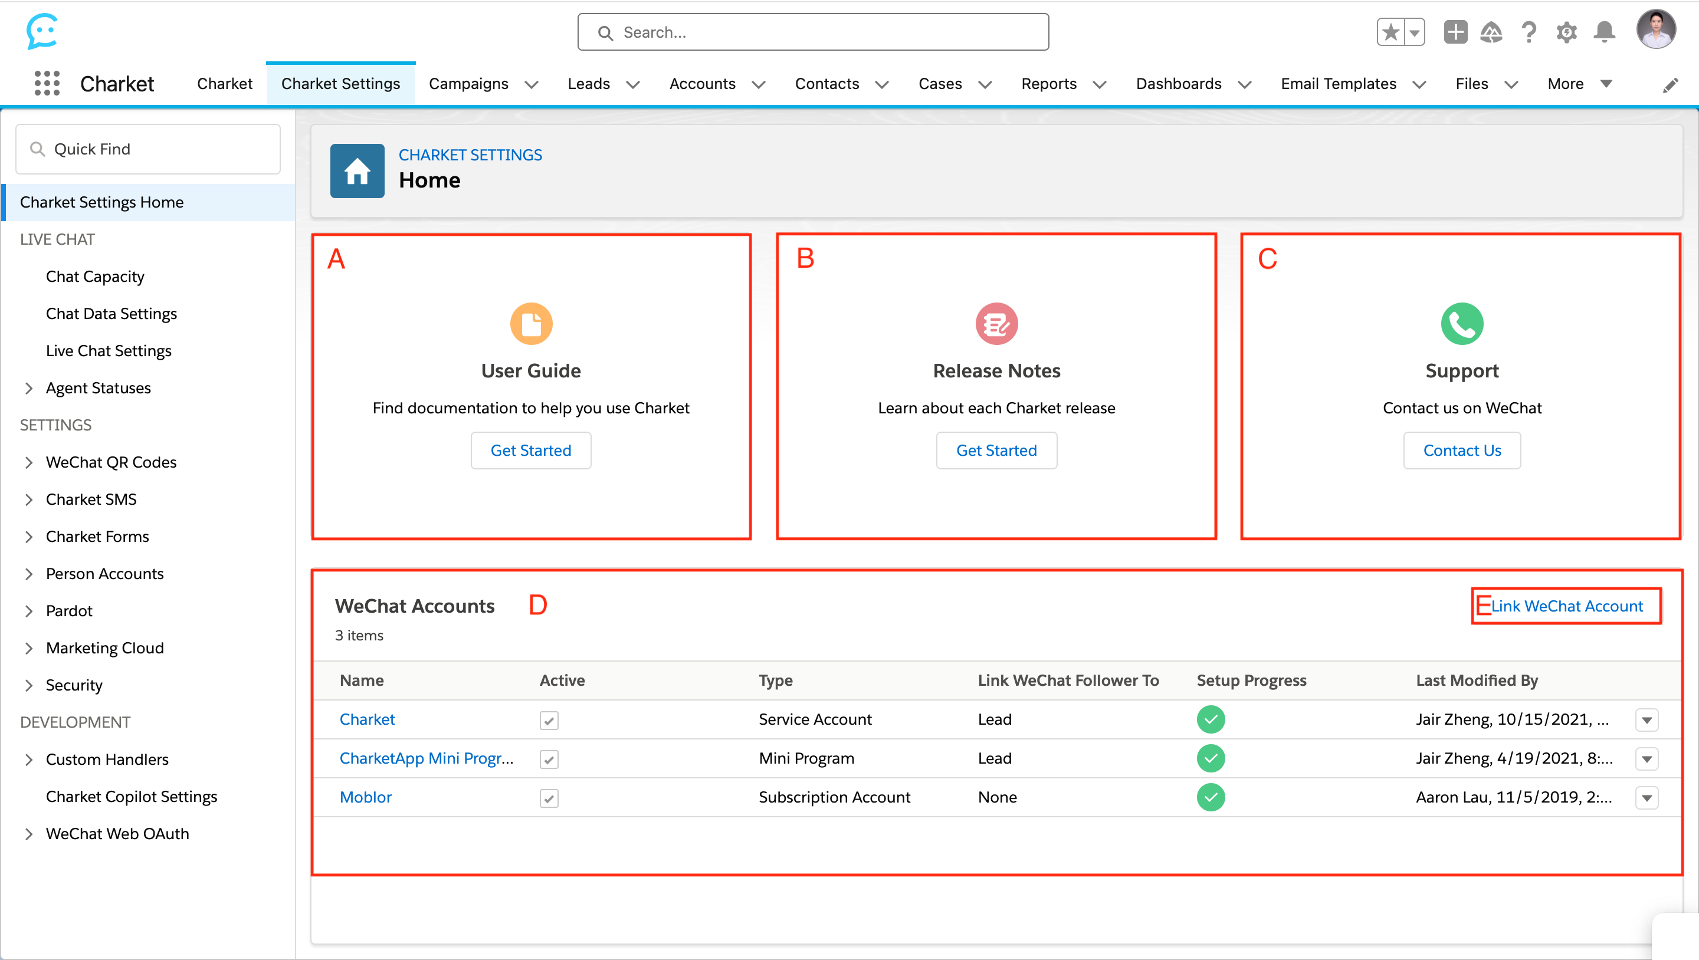Image resolution: width=1699 pixels, height=960 pixels.
Task: Open the Help question mark icon
Action: pyautogui.click(x=1529, y=32)
